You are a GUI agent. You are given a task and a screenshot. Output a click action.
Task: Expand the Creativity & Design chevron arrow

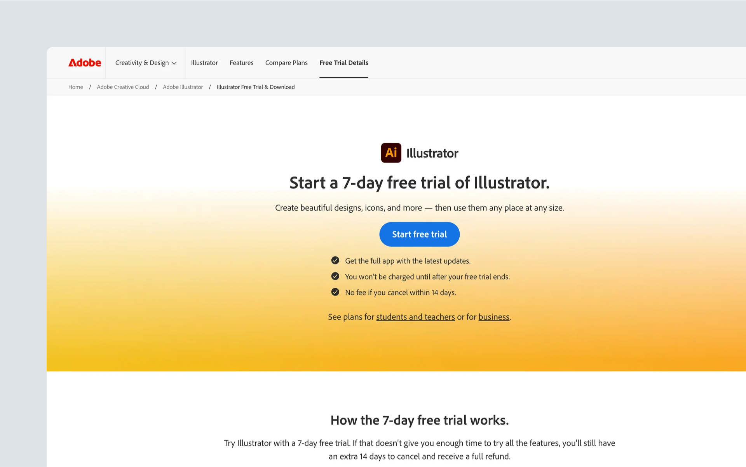[x=174, y=63]
